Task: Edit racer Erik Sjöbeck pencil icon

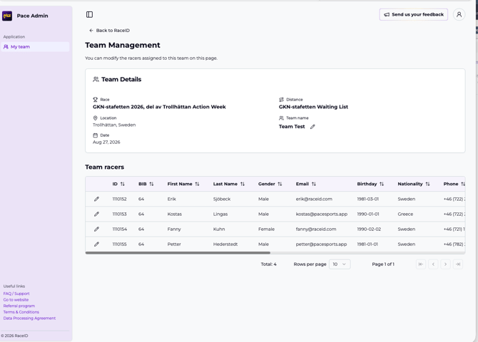Action: pyautogui.click(x=96, y=199)
